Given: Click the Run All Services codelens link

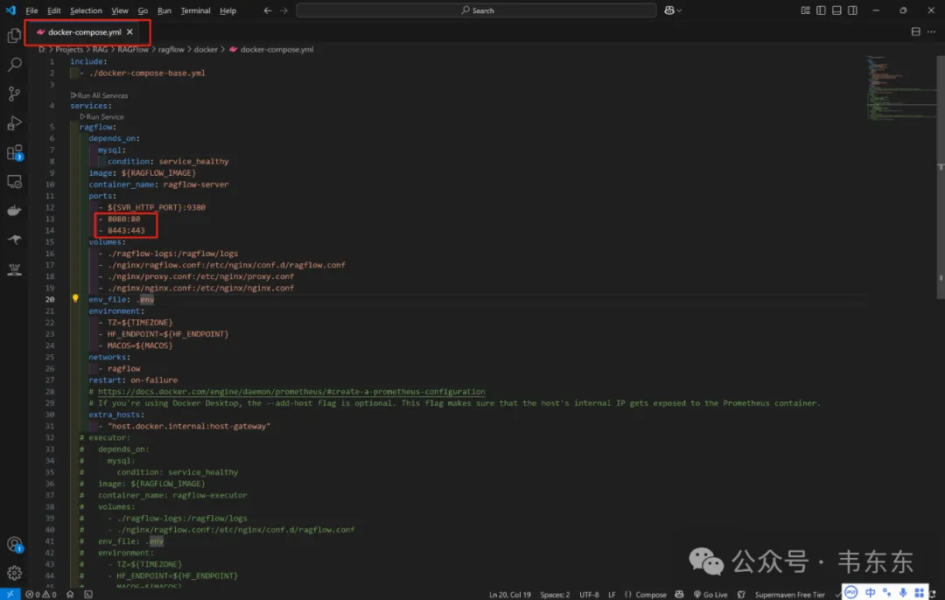Looking at the screenshot, I should tap(99, 94).
